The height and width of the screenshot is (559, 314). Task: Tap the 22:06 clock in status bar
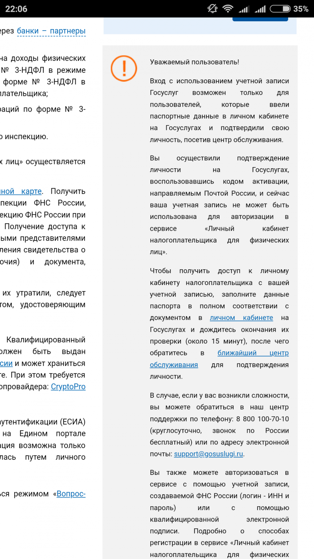coord(16,9)
